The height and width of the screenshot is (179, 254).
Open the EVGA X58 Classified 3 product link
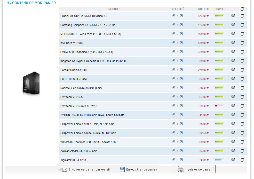coord(86,52)
